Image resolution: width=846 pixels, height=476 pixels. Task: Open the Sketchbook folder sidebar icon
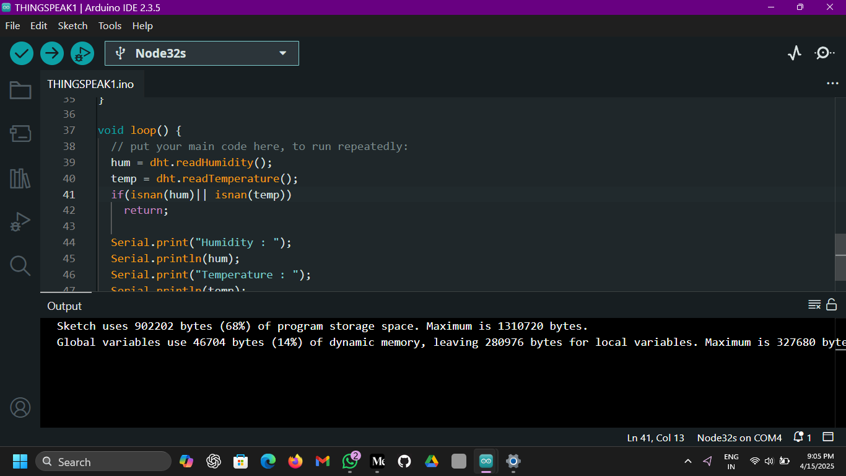click(x=20, y=90)
